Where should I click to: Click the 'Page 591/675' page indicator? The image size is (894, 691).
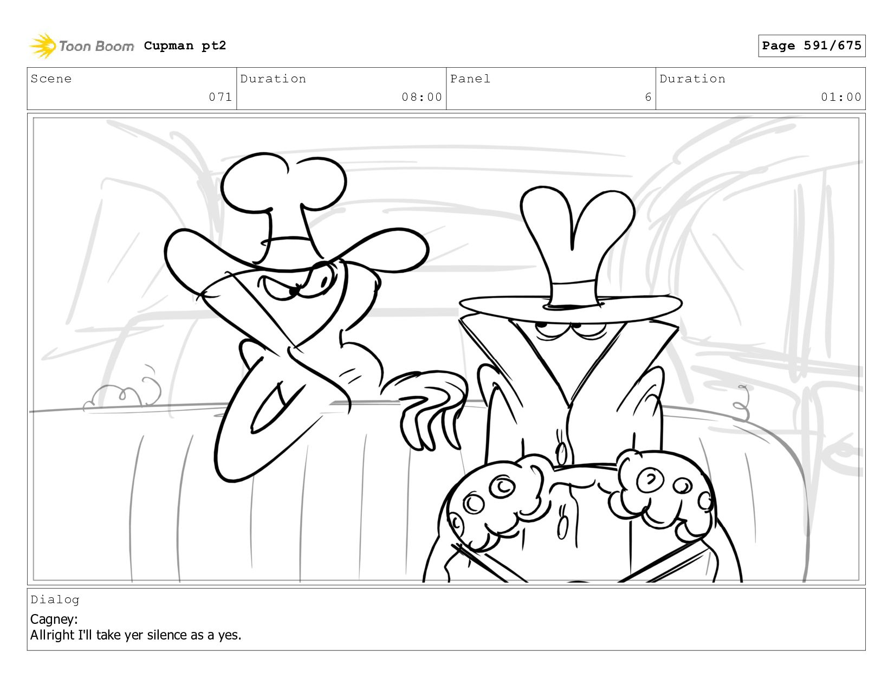click(x=811, y=46)
